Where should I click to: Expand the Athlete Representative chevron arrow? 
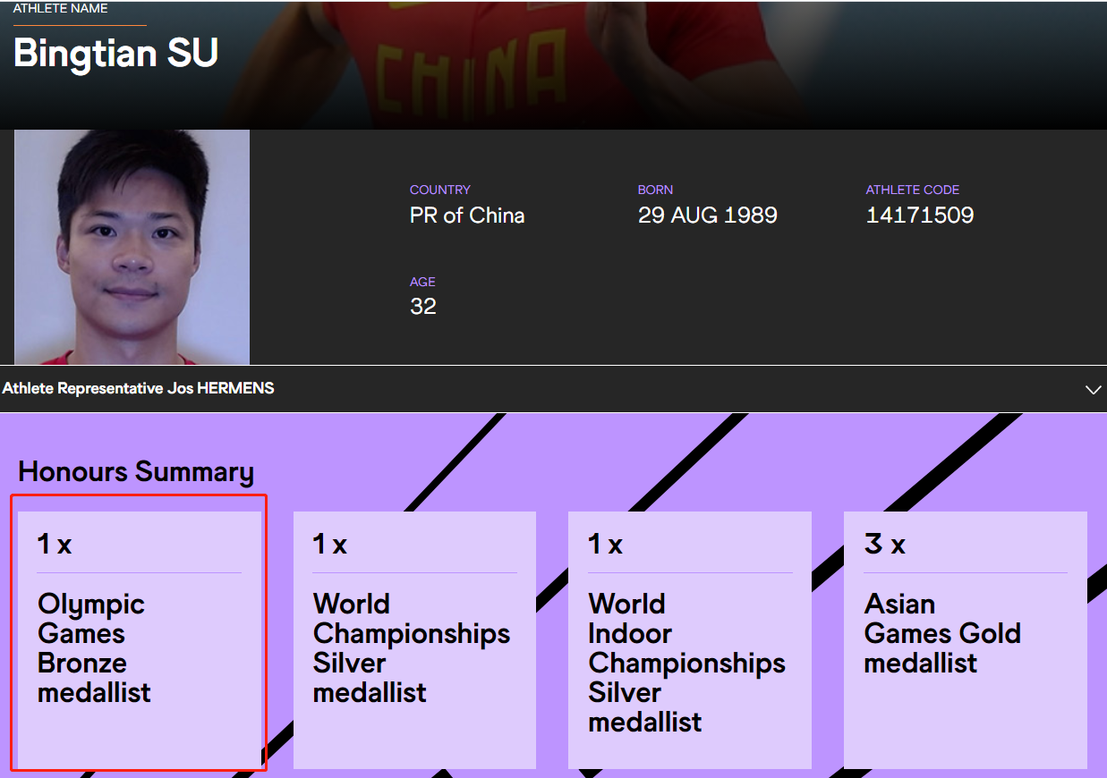(x=1092, y=390)
